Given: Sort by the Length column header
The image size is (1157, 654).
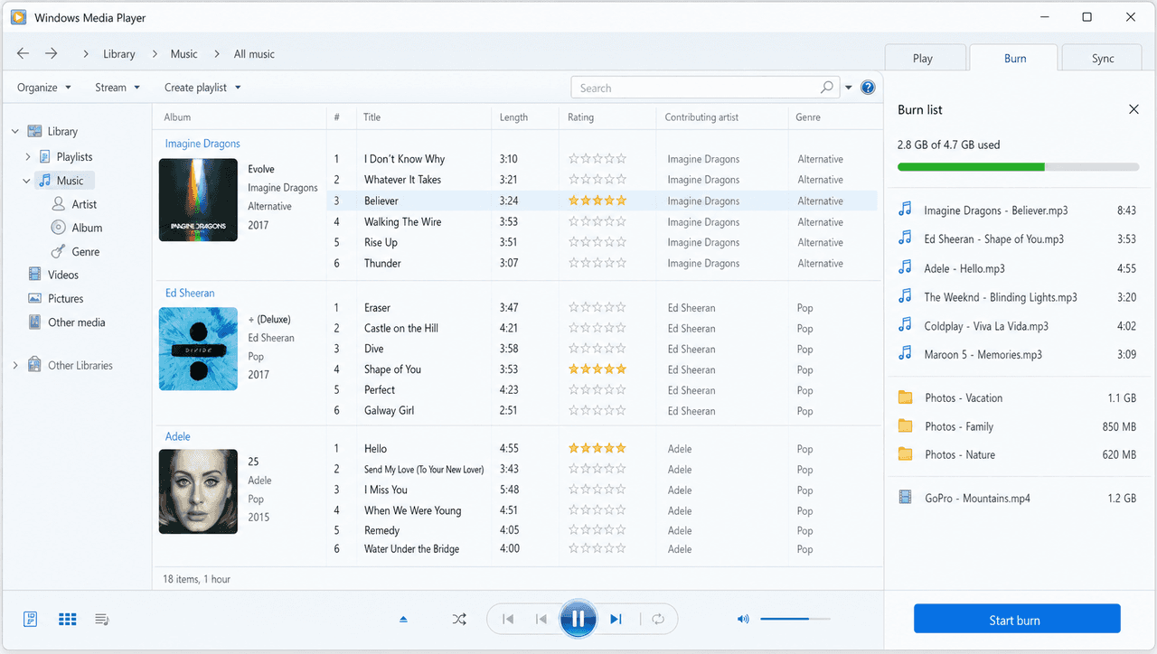Looking at the screenshot, I should point(513,117).
